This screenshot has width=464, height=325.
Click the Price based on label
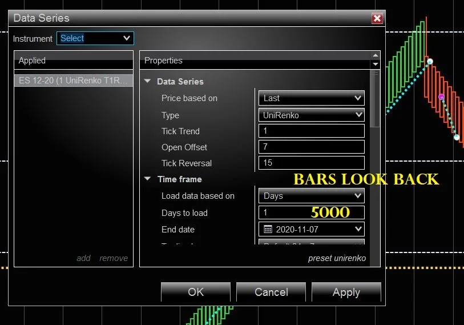pyautogui.click(x=189, y=98)
